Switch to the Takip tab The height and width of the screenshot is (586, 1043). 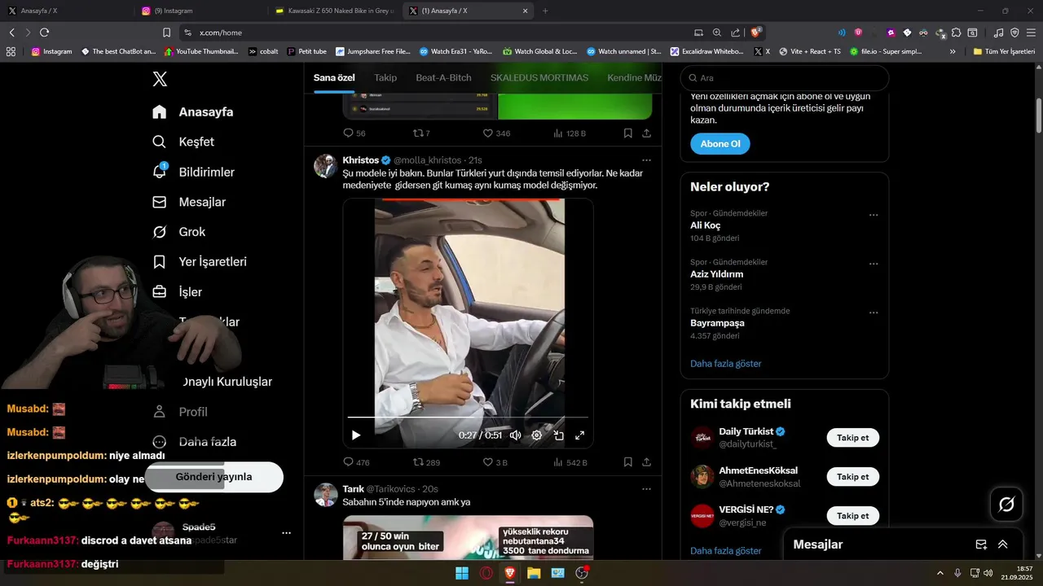[x=385, y=77]
